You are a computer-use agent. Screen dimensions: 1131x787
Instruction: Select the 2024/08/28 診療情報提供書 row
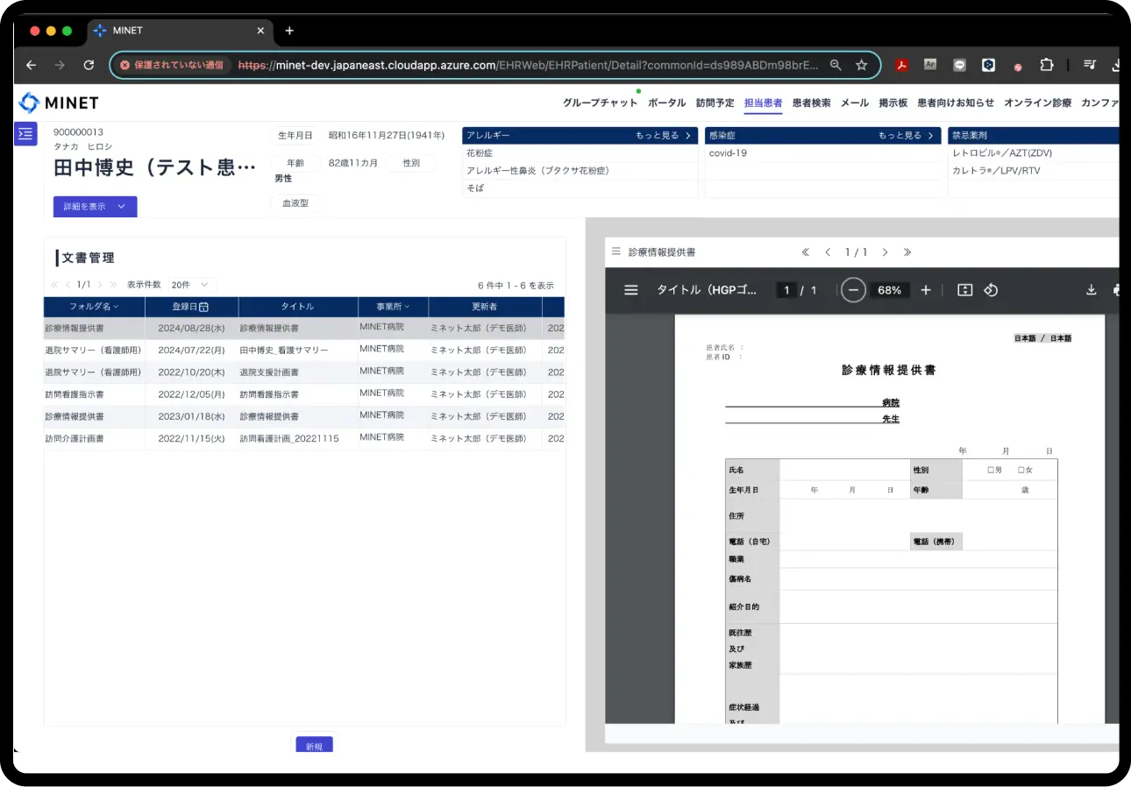point(304,328)
